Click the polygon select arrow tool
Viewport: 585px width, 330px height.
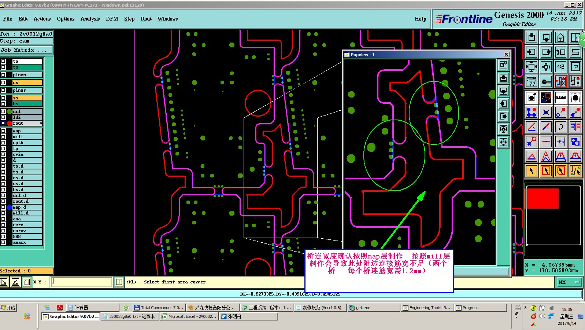(x=561, y=171)
